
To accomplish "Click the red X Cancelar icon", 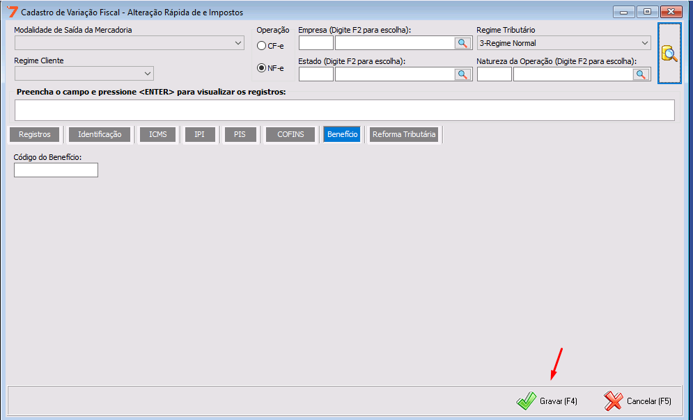I will point(614,401).
